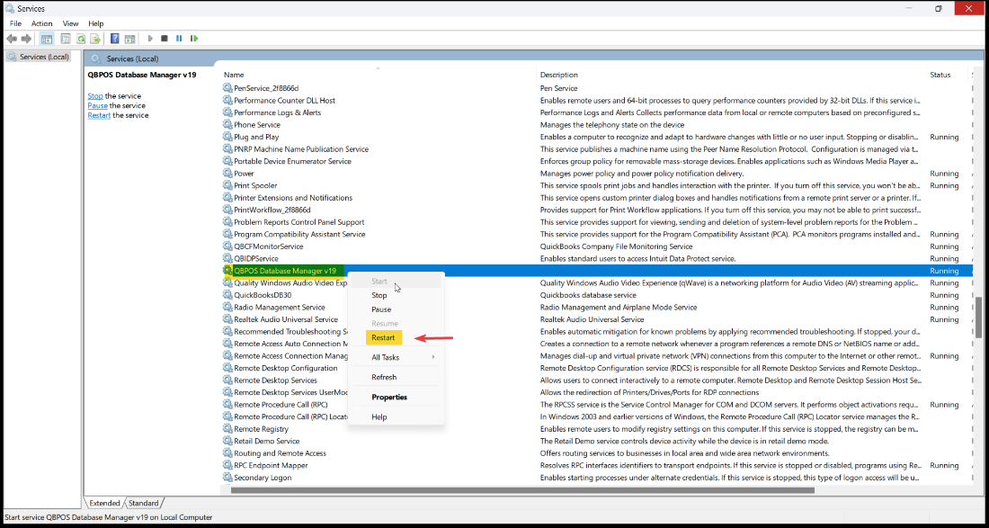Click the Show/Hide Console Tree icon
The width and height of the screenshot is (989, 528).
(46, 39)
